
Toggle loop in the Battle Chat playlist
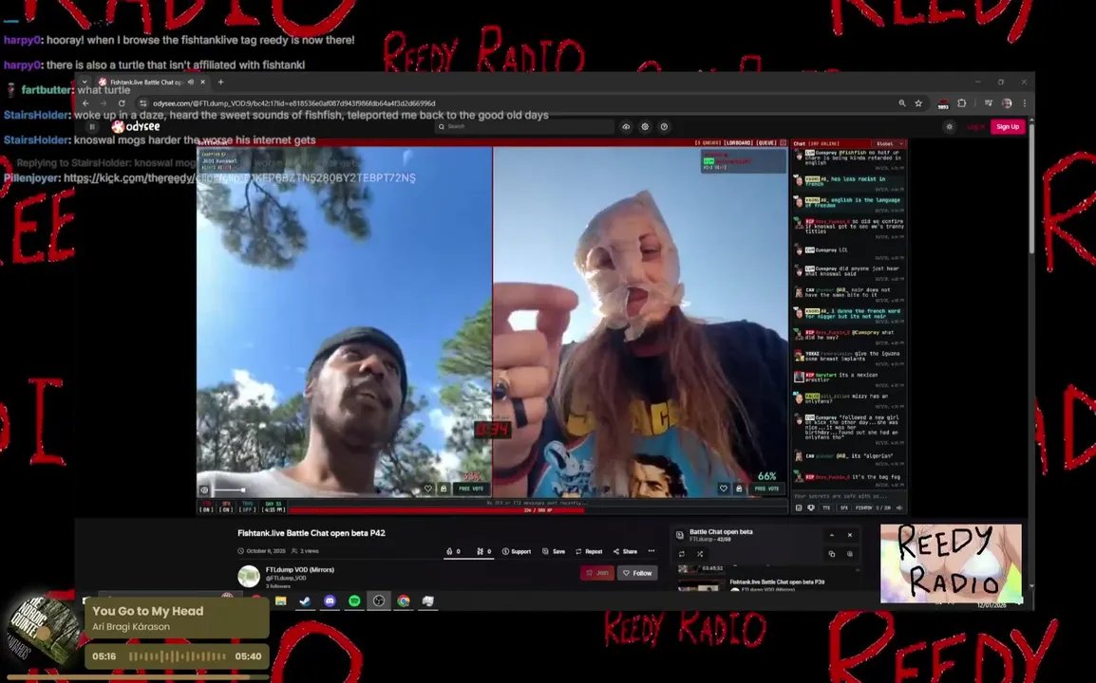tap(682, 554)
